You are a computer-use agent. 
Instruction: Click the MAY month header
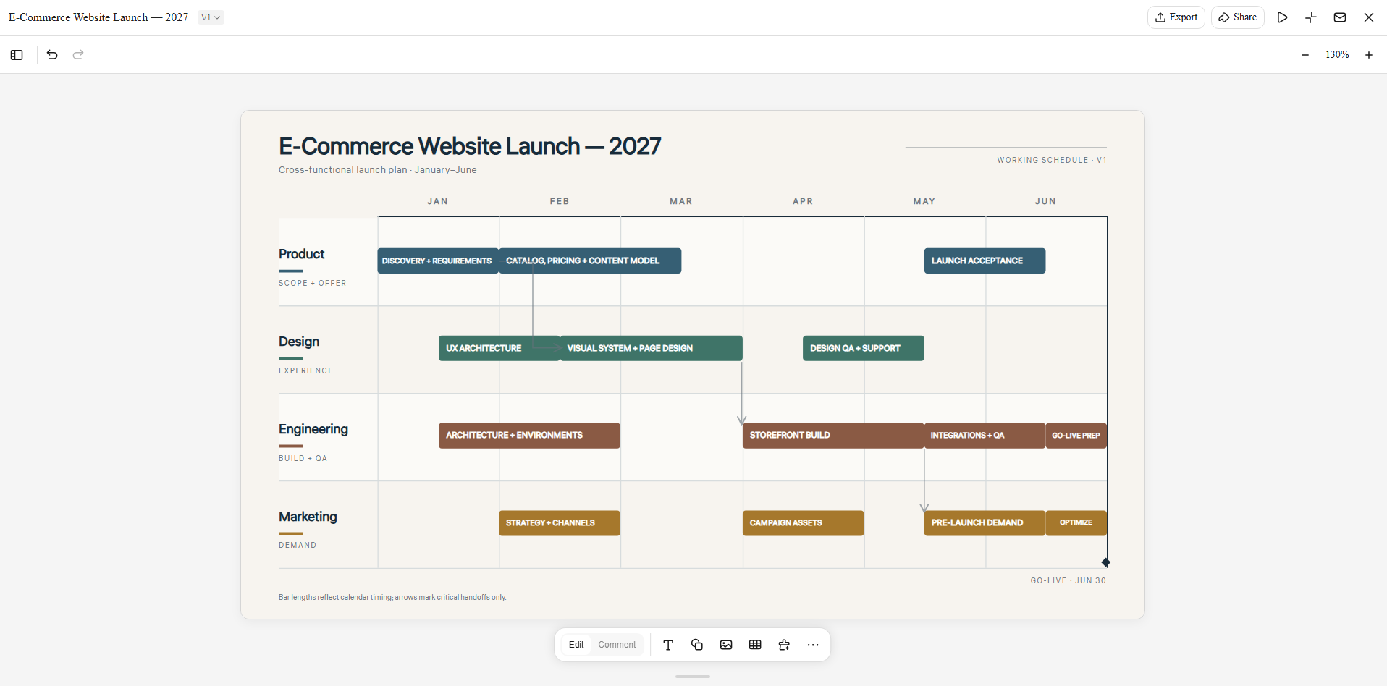tap(924, 201)
